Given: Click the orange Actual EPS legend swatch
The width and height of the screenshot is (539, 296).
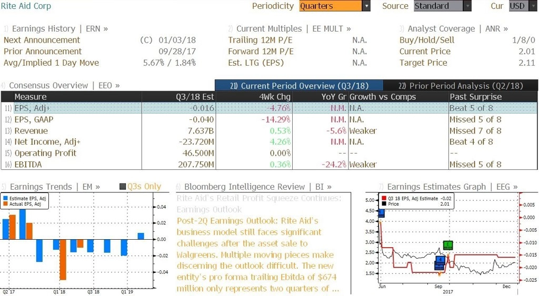Looking at the screenshot, I should 5,204.
